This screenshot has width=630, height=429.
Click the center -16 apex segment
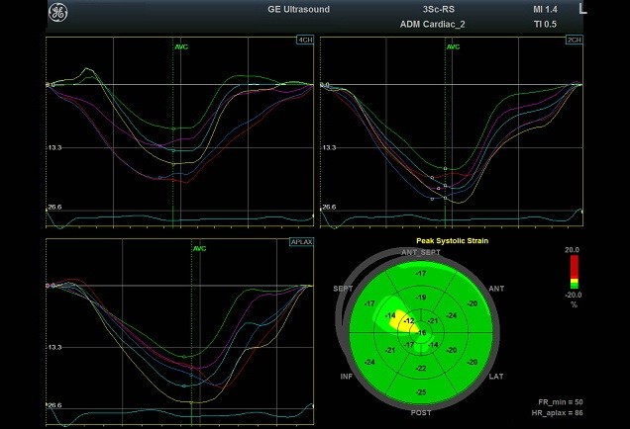423,333
